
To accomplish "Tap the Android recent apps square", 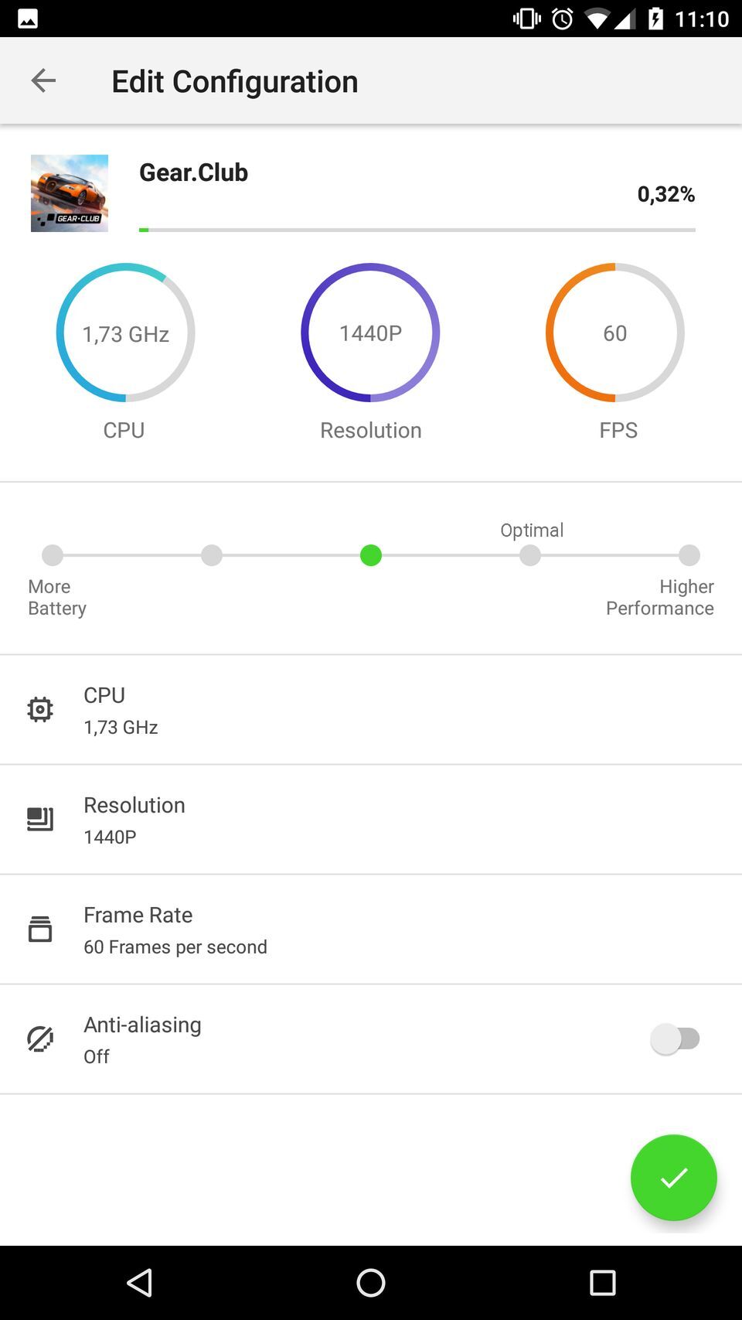I will pos(602,1283).
